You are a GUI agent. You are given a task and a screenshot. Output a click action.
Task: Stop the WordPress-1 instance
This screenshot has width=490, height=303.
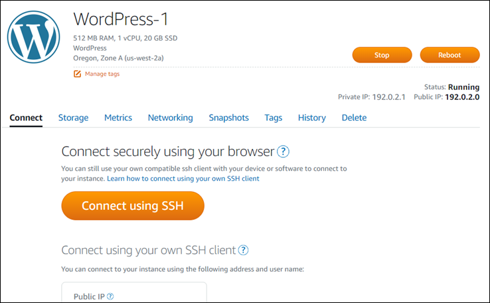(x=382, y=55)
